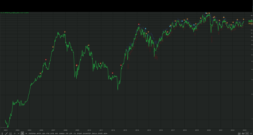Load the ΕΥΔΑΠ symbol chart
Image resolution: width=253 pixels, height=135 pixels.
[x=79, y=134]
